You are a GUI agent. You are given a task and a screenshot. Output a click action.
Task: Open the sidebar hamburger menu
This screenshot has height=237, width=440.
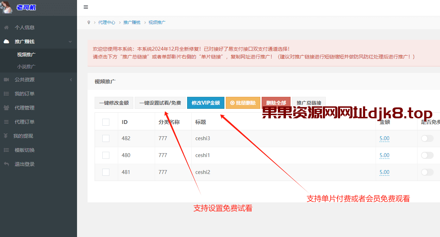pyautogui.click(x=85, y=7)
